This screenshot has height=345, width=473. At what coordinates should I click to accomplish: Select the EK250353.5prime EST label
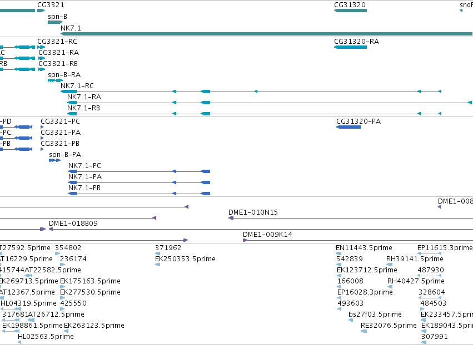pyautogui.click(x=185, y=259)
